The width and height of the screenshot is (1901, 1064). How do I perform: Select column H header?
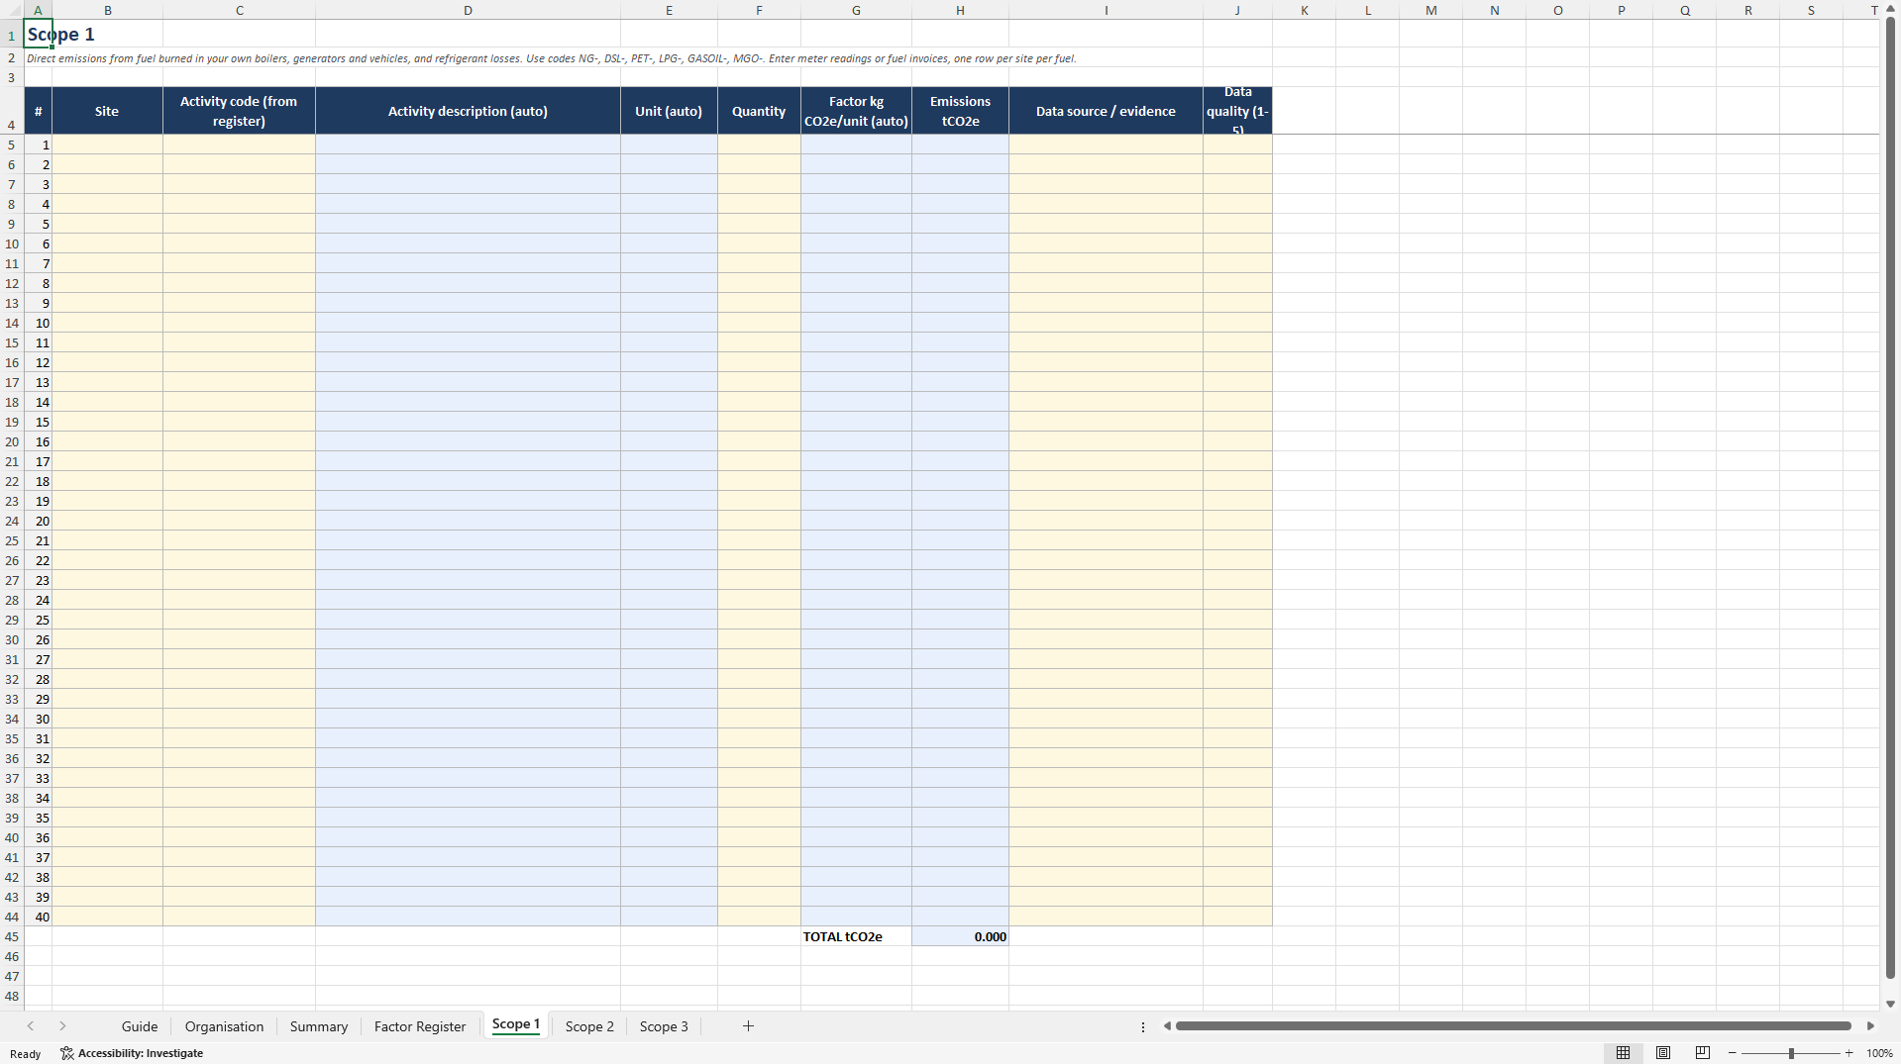tap(960, 10)
